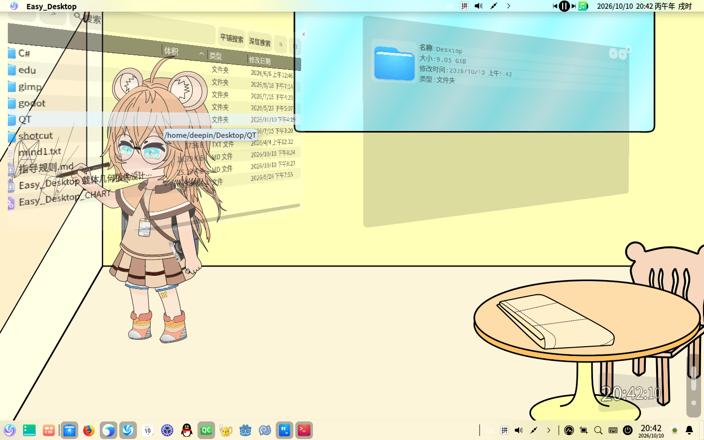Screen dimensions: 704x440
Task: Sort files by the 体积 column header
Action: [x=184, y=52]
